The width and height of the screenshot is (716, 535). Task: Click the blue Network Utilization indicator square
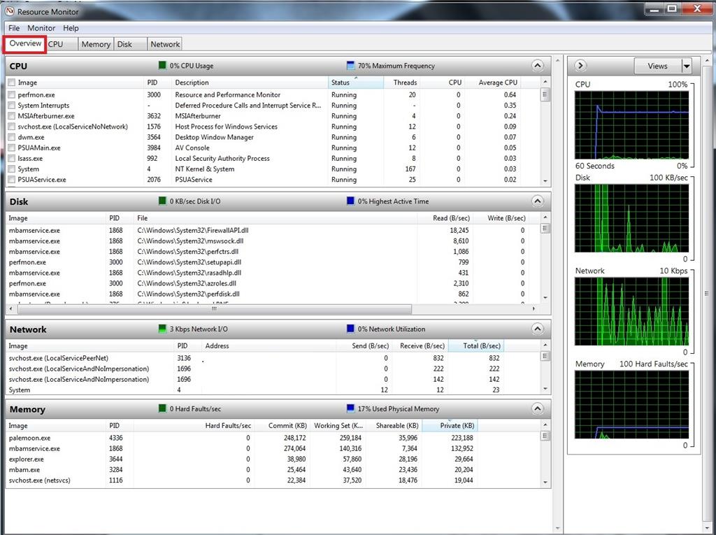tap(350, 329)
